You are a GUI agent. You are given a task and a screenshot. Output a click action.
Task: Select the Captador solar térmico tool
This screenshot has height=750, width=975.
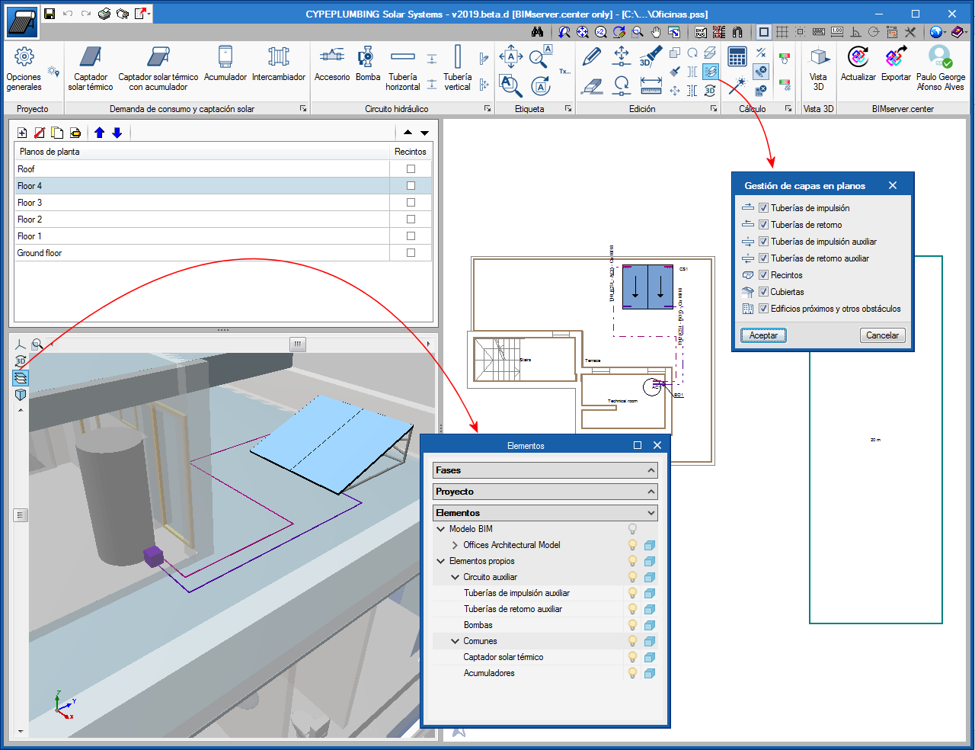[x=91, y=69]
